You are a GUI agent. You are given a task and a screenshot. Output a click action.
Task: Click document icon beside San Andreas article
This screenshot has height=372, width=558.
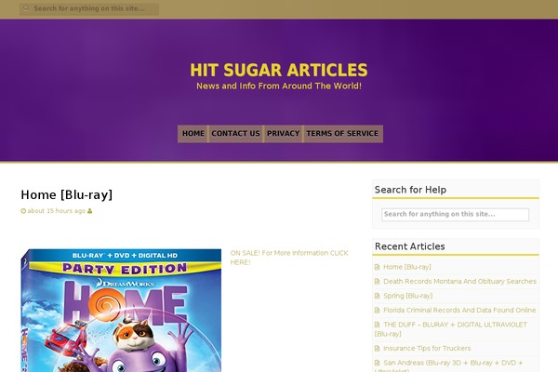[378, 363]
